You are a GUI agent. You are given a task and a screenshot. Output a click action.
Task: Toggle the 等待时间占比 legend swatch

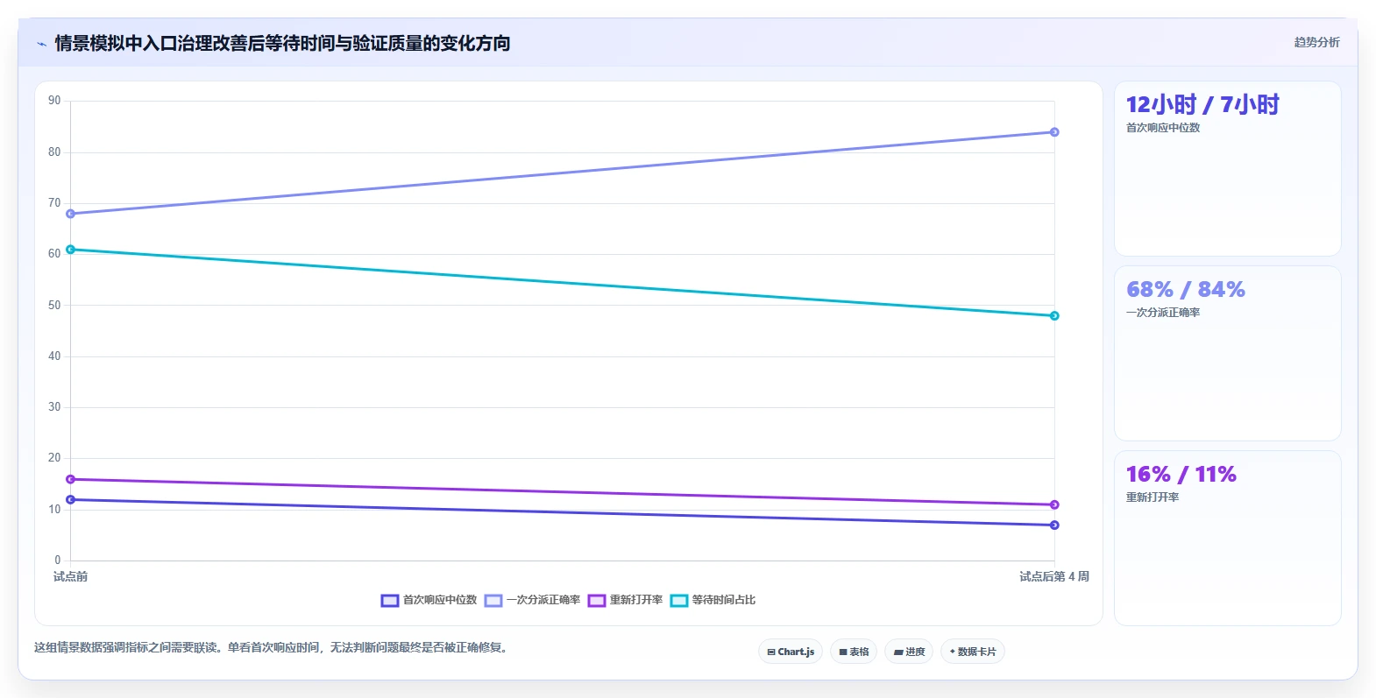[679, 600]
